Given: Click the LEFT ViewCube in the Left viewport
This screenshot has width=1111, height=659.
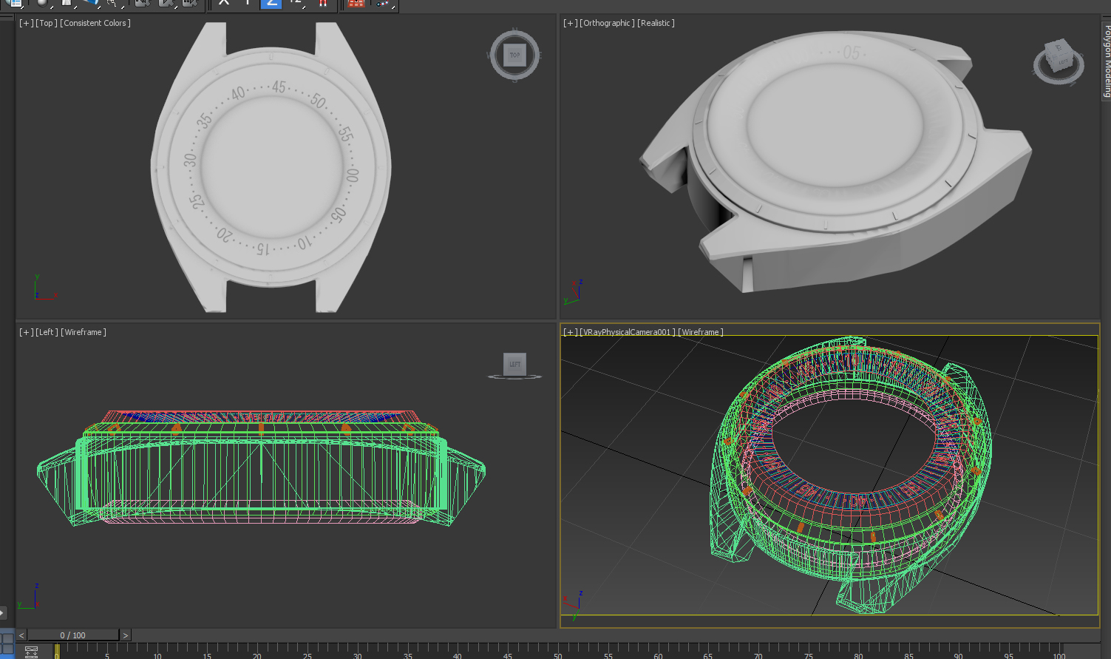Looking at the screenshot, I should click(514, 364).
